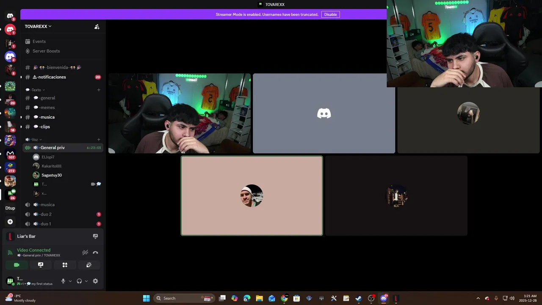This screenshot has height=305, width=542.
Task: Open weather widget showing -3°C
Action: tap(20, 298)
